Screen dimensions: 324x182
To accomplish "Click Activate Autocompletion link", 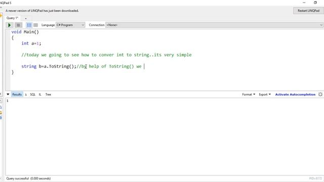I will [x=295, y=95].
